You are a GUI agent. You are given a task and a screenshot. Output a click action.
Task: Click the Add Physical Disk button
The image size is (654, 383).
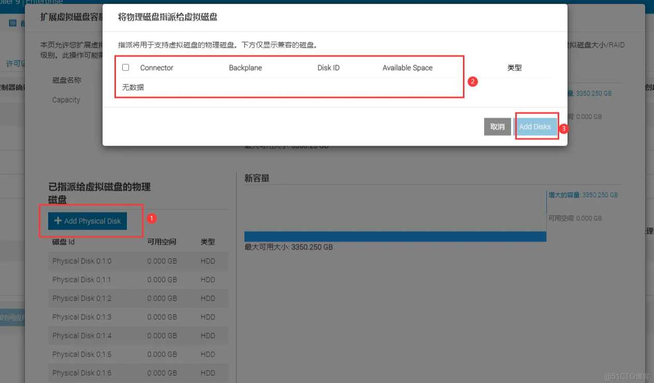click(x=88, y=221)
